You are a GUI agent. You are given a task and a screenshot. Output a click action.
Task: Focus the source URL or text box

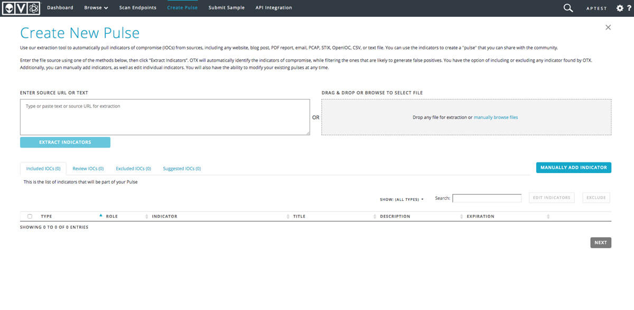click(165, 117)
